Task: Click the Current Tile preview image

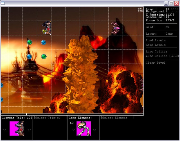Action: pos(17,128)
